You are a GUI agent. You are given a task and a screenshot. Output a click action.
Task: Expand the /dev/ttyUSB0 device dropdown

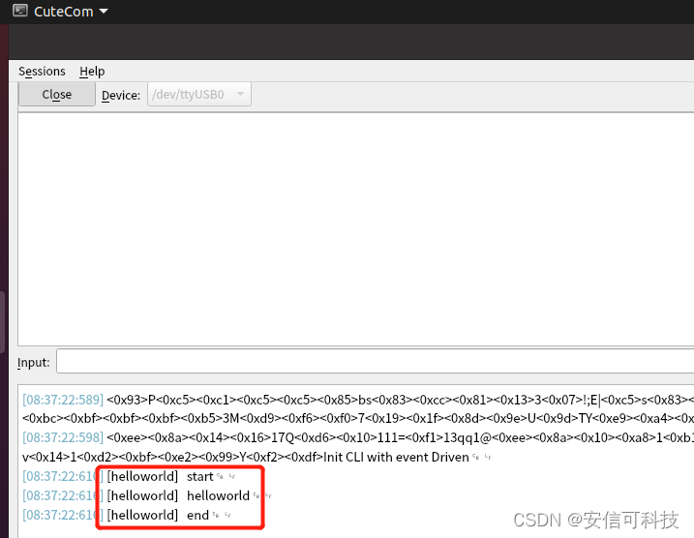tap(199, 94)
